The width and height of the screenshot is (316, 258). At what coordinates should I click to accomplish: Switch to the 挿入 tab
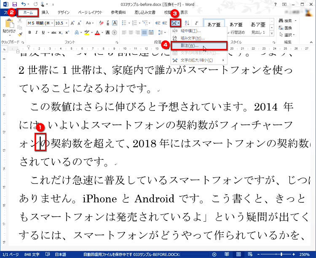point(45,13)
